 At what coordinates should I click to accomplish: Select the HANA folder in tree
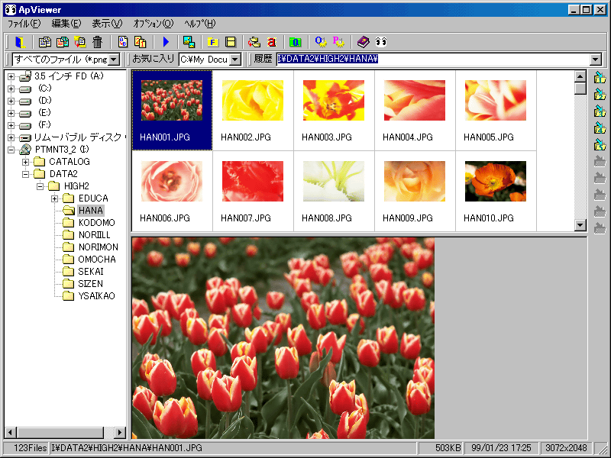[x=90, y=211]
